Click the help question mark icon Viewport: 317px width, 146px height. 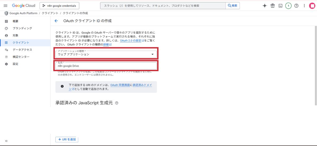pos(296,6)
